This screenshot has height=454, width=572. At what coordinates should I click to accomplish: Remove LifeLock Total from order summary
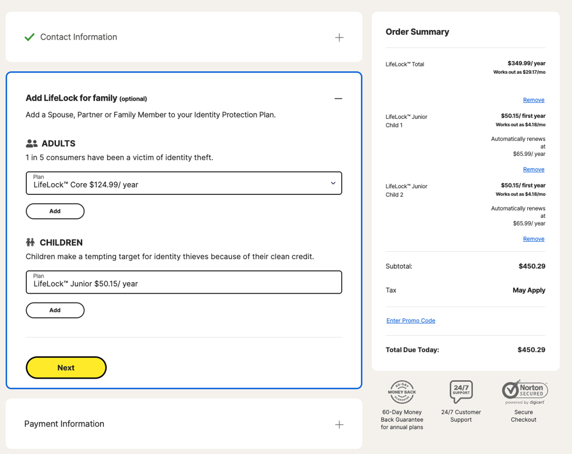tap(533, 100)
